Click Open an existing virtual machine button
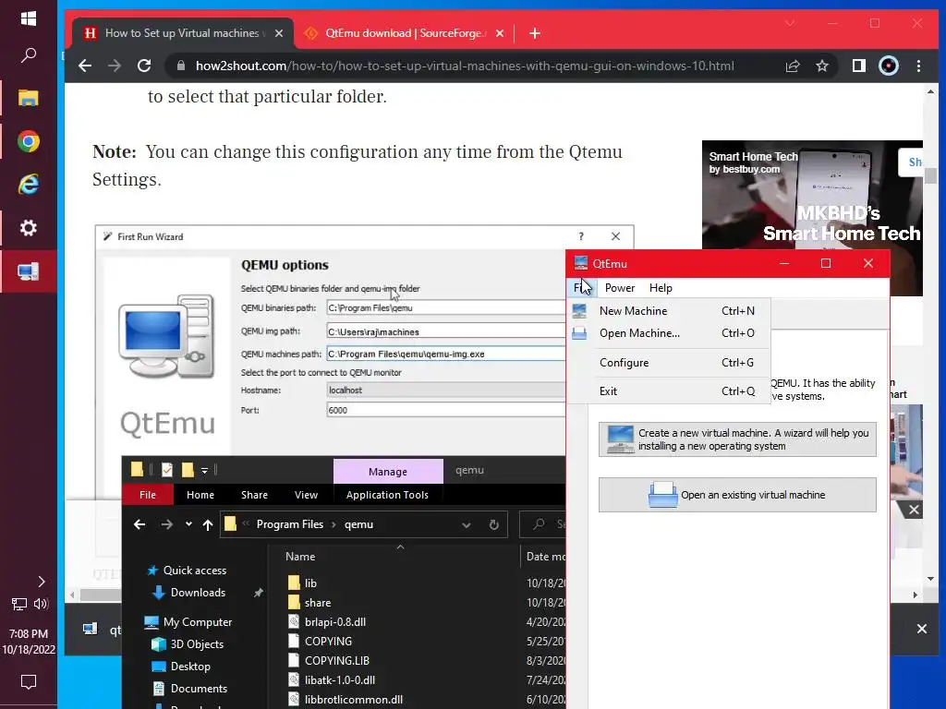 click(x=737, y=495)
